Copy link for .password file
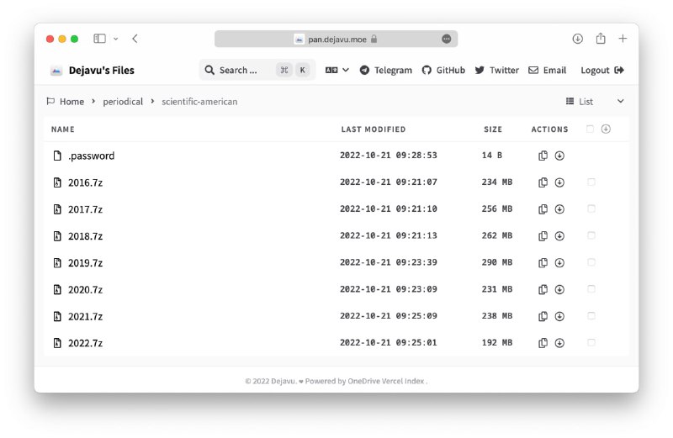Image resolution: width=673 pixels, height=438 pixels. coord(543,156)
